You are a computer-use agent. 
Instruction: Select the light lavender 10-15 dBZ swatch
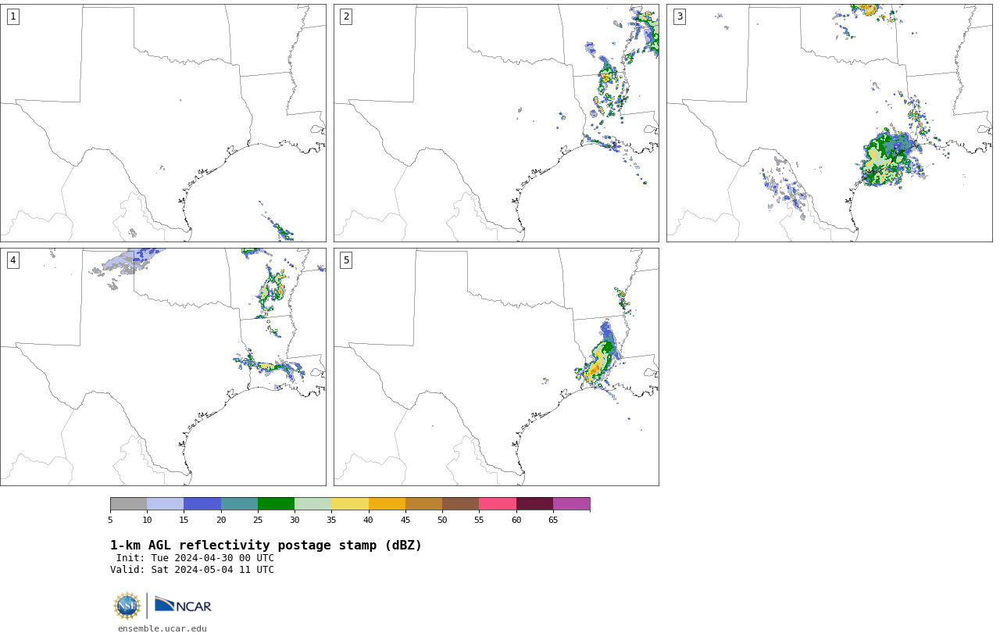166,504
